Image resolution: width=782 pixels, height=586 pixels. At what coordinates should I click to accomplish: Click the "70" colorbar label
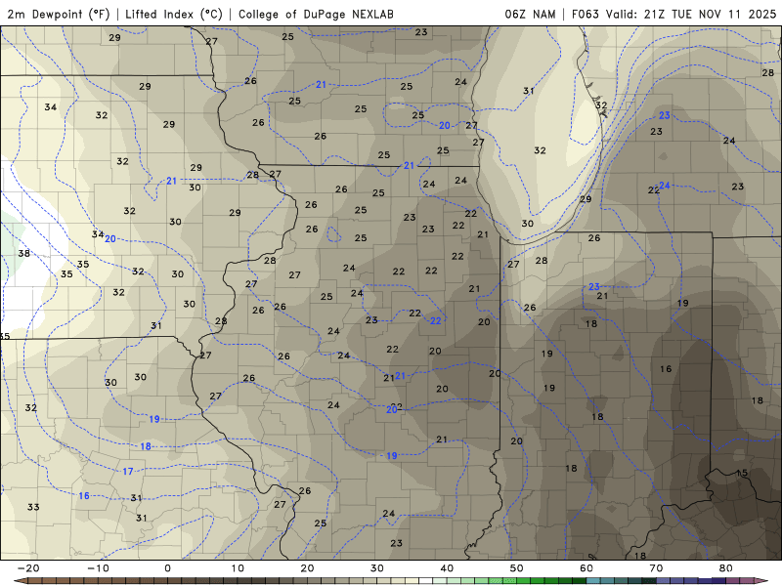click(x=656, y=568)
